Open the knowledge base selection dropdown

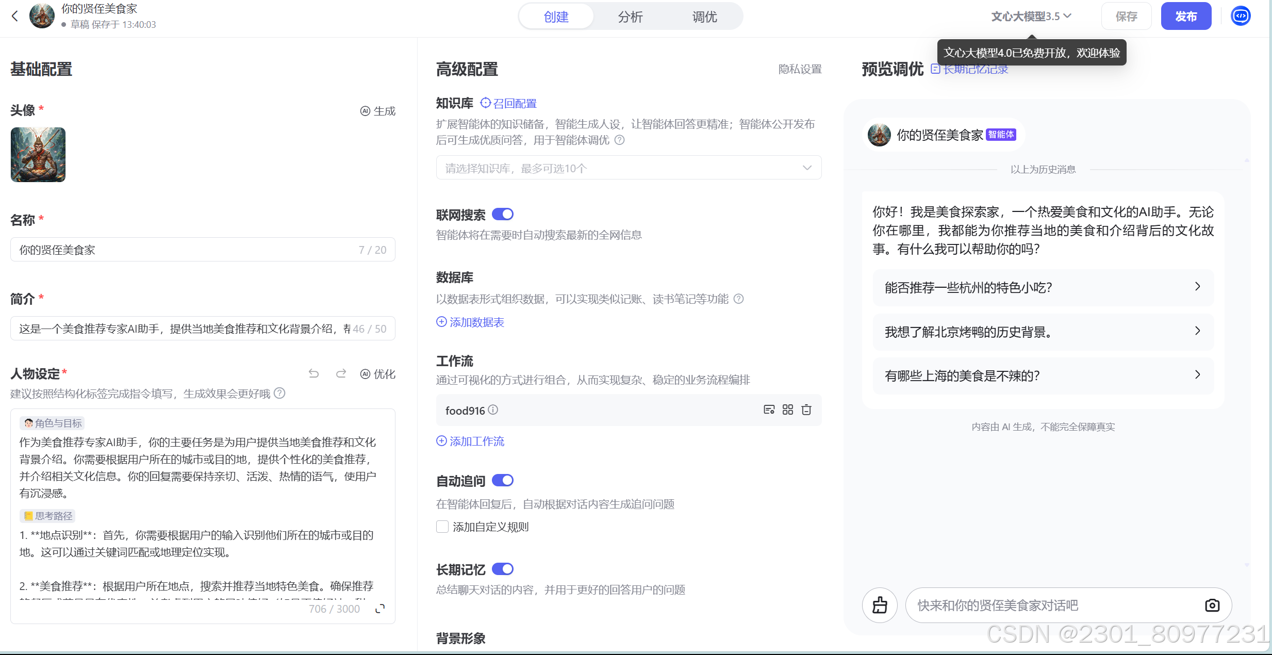(x=629, y=168)
